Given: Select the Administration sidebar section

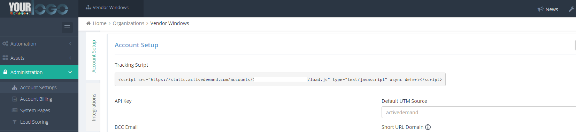Looking at the screenshot, I should pos(39,72).
